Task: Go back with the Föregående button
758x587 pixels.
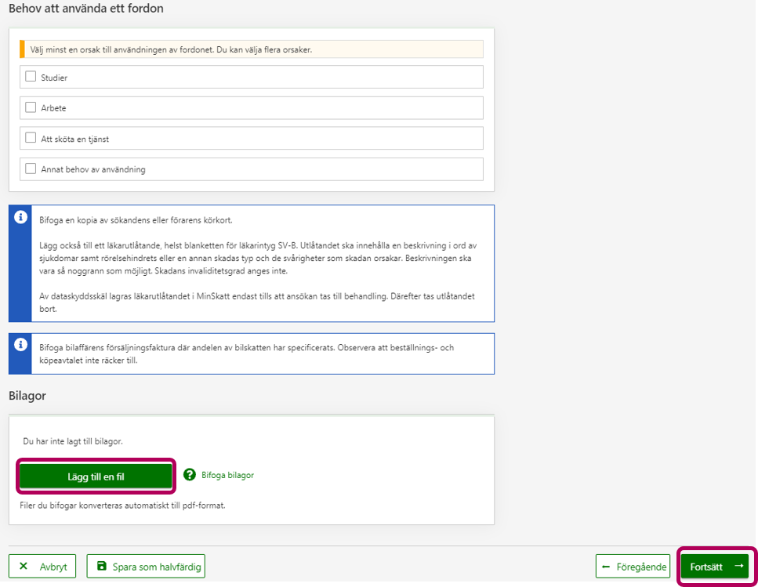Action: pyautogui.click(x=633, y=567)
